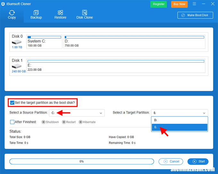Click the Start button
The width and height of the screenshot is (218, 174).
pyautogui.click(x=198, y=162)
